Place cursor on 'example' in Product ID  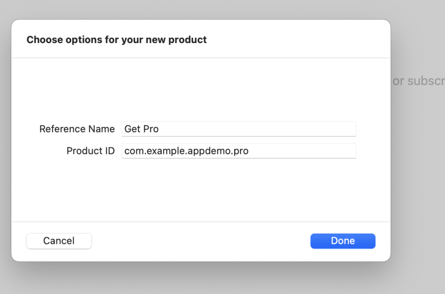(x=159, y=151)
